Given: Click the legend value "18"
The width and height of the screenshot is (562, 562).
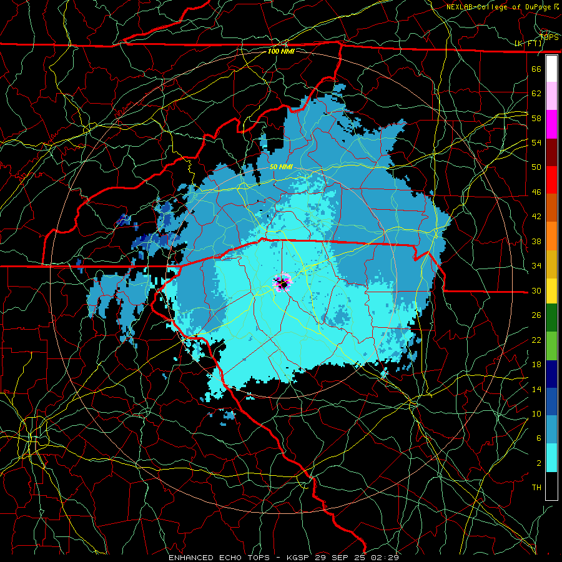Looking at the screenshot, I should tap(536, 365).
